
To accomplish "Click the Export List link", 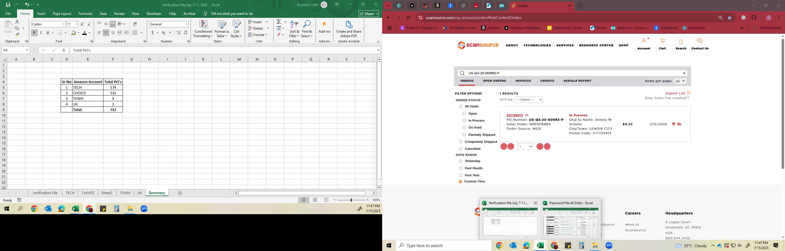I will coord(675,93).
